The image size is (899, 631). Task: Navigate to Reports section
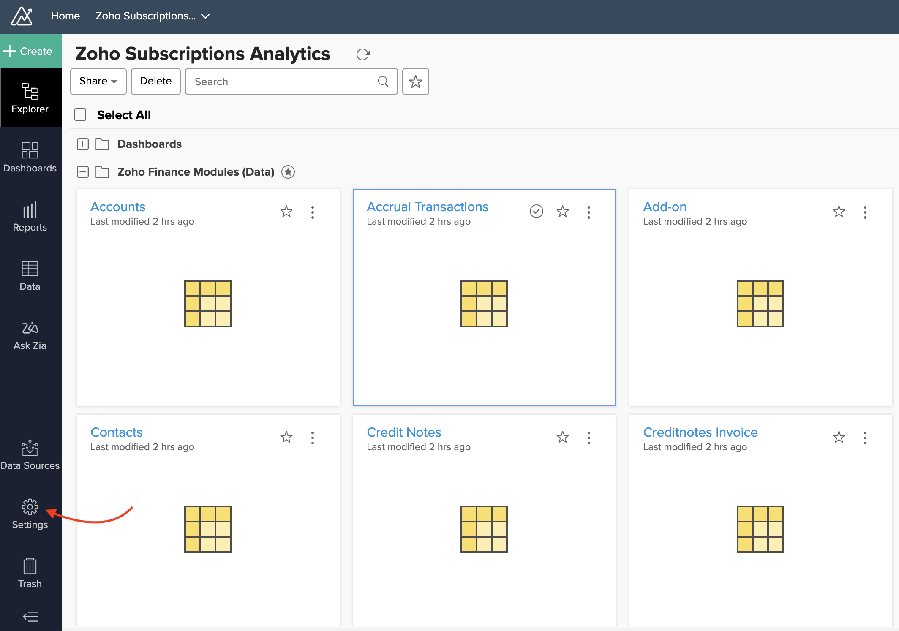click(30, 217)
